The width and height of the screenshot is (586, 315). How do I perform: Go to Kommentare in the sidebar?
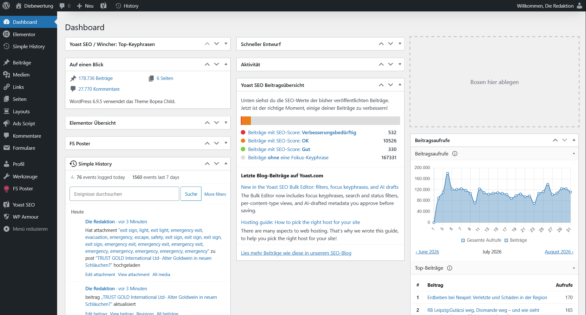29,136
